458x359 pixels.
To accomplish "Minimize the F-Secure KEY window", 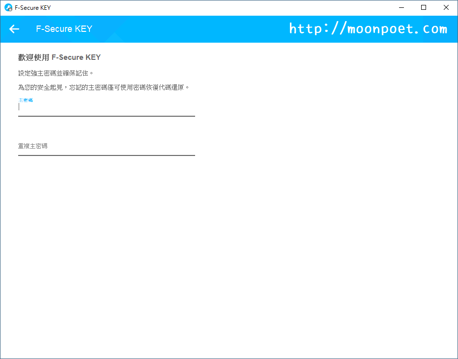I will tap(401, 7).
